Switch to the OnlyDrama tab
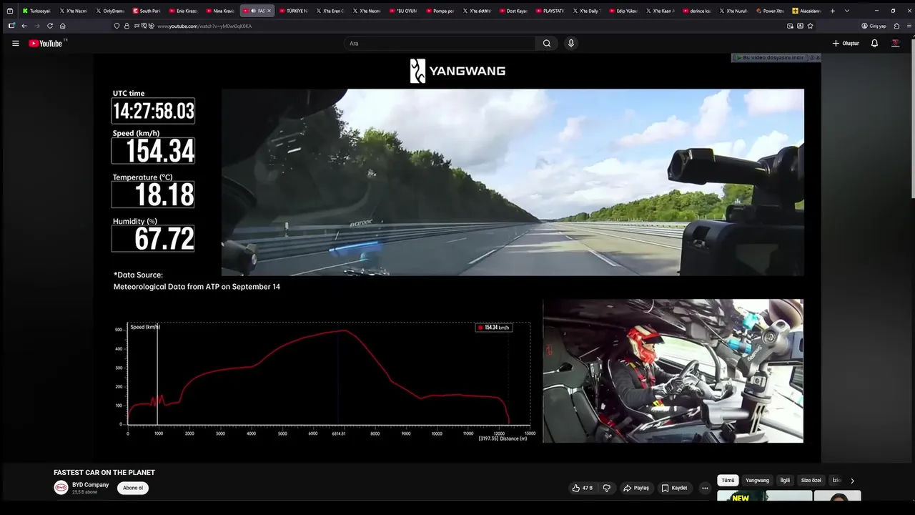The image size is (915, 515). (x=109, y=11)
